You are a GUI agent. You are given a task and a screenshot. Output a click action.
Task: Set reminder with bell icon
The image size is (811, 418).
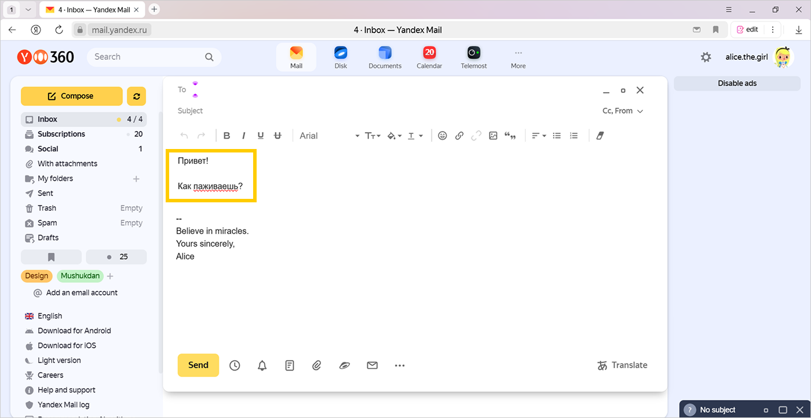click(262, 365)
